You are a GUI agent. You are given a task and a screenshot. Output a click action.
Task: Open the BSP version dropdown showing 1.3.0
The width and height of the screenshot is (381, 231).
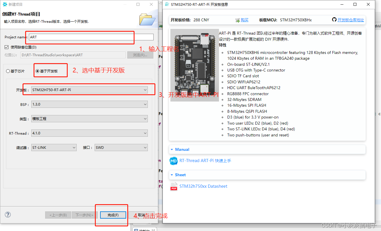click(89, 104)
